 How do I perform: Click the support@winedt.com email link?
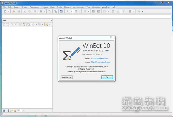pos(99,58)
